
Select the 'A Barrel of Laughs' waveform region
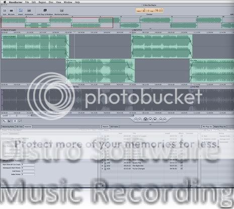35,46
